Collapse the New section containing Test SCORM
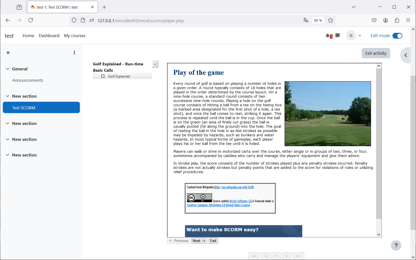 click(8, 96)
